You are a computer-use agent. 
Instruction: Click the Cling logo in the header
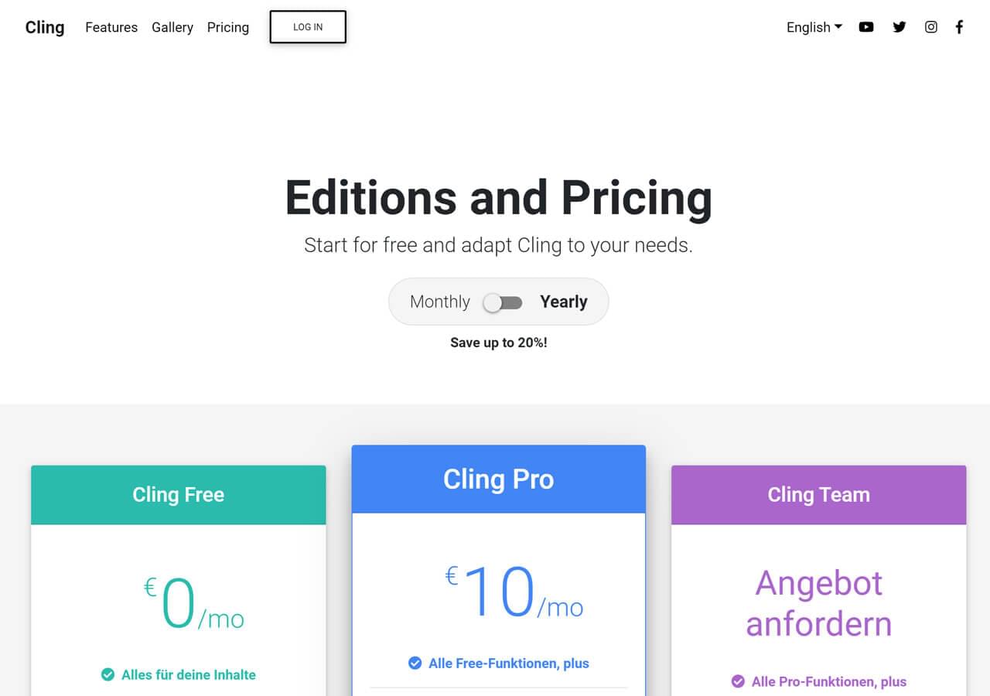tap(44, 27)
